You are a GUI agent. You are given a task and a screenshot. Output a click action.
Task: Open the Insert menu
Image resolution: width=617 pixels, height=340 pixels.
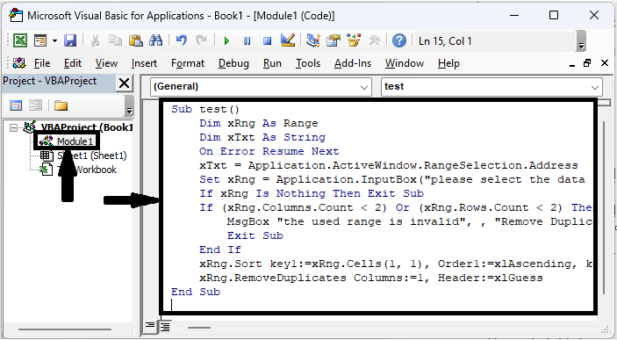144,63
